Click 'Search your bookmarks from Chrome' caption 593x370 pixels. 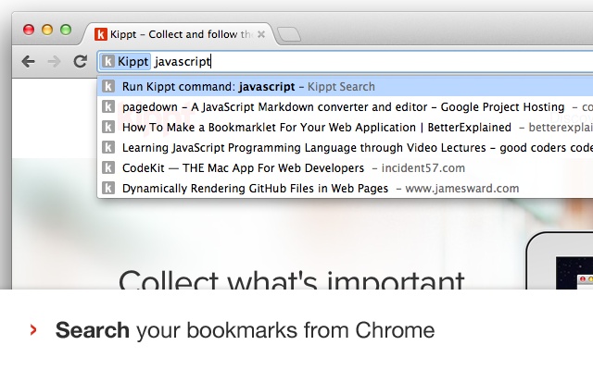tap(245, 330)
